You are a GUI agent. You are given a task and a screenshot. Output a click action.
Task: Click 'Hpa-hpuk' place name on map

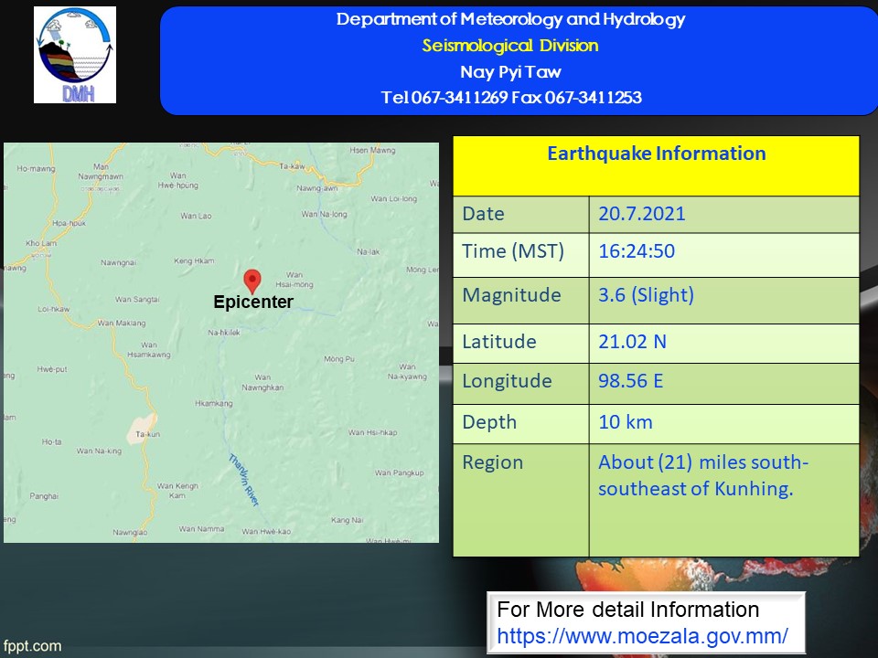coord(70,223)
